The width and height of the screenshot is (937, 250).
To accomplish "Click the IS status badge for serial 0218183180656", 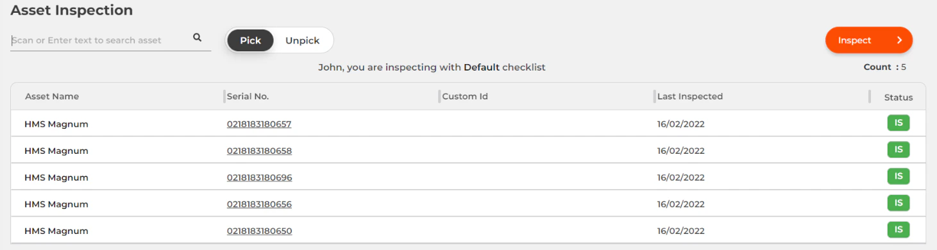I will tap(899, 203).
